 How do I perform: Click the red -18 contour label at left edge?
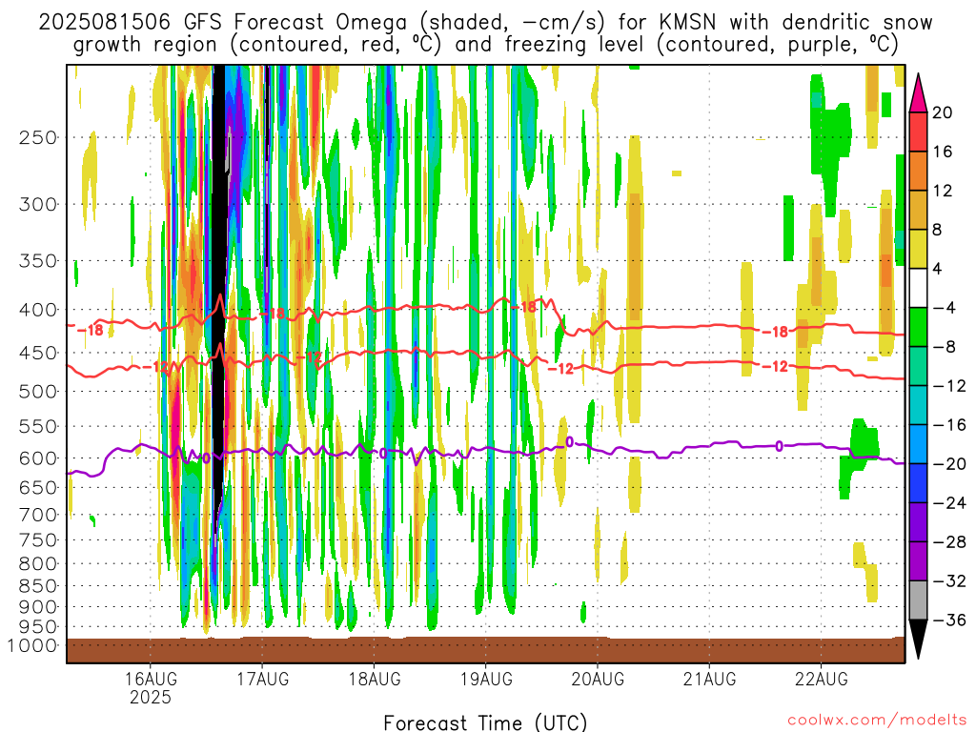[x=91, y=330]
